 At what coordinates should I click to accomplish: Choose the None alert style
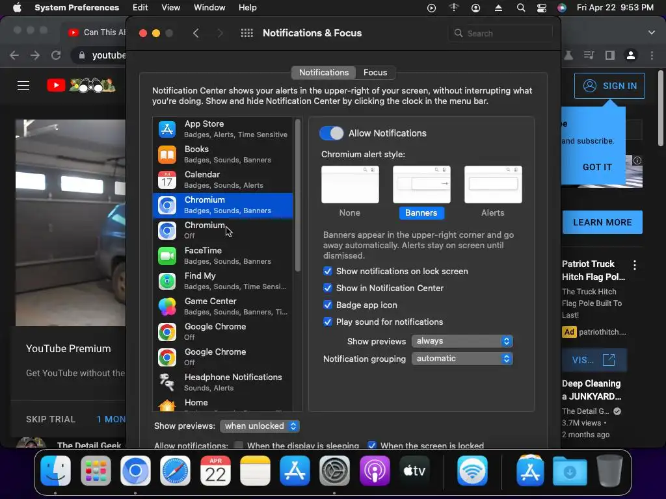coord(350,185)
